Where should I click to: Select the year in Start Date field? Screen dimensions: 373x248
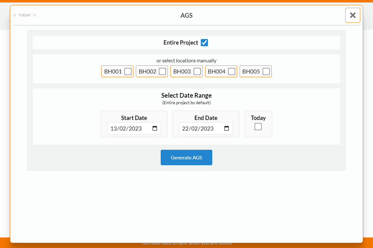point(135,129)
